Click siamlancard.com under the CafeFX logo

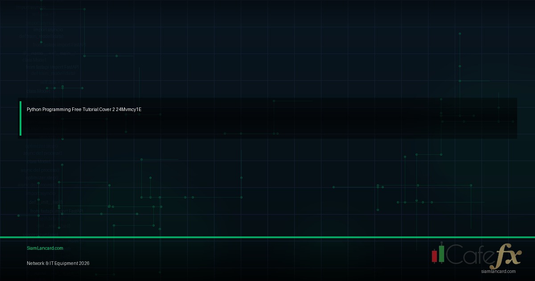coord(498,271)
